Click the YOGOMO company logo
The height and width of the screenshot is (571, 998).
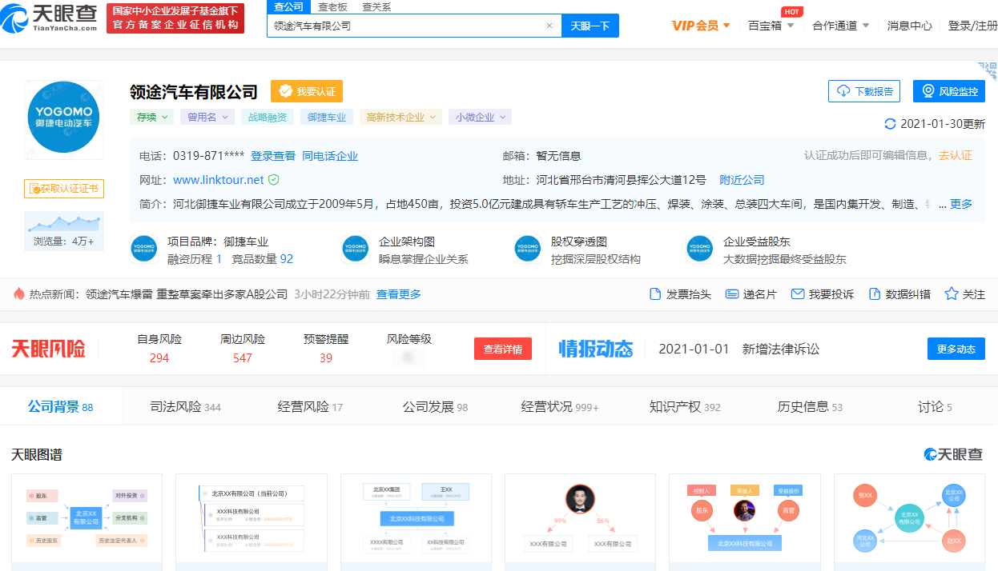pos(64,119)
